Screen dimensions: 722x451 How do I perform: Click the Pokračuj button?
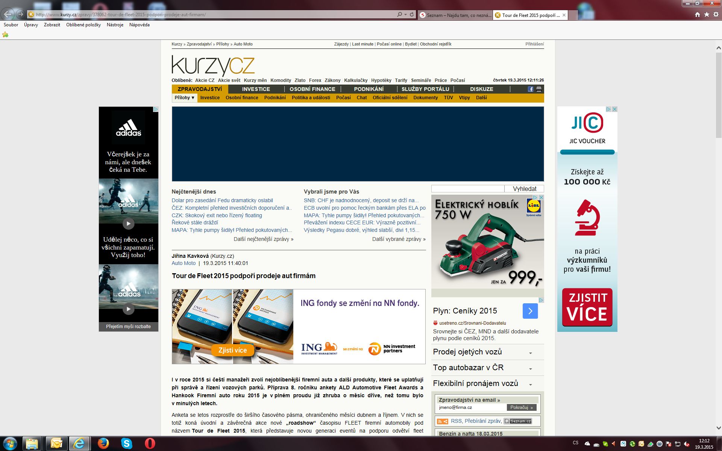pos(522,407)
